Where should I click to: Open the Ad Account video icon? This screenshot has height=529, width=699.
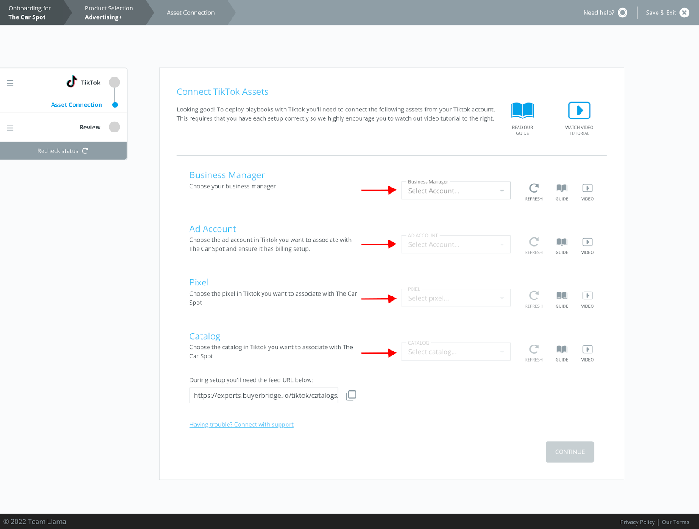click(588, 242)
